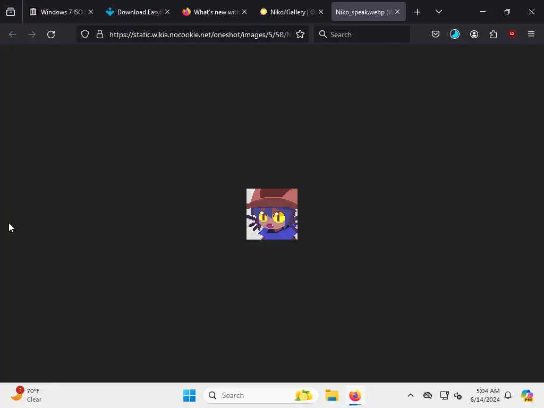544x408 pixels.
Task: Open the uBlock Origin extension popup
Action: [512, 34]
